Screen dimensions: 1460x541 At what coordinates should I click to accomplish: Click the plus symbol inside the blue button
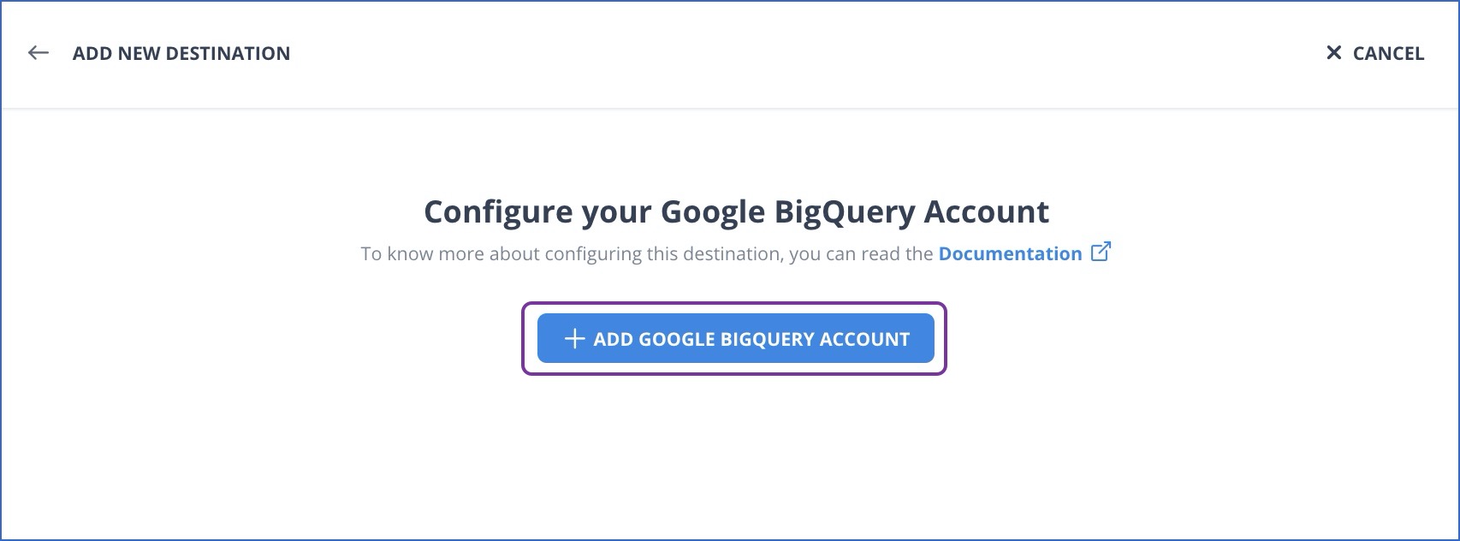(x=574, y=338)
